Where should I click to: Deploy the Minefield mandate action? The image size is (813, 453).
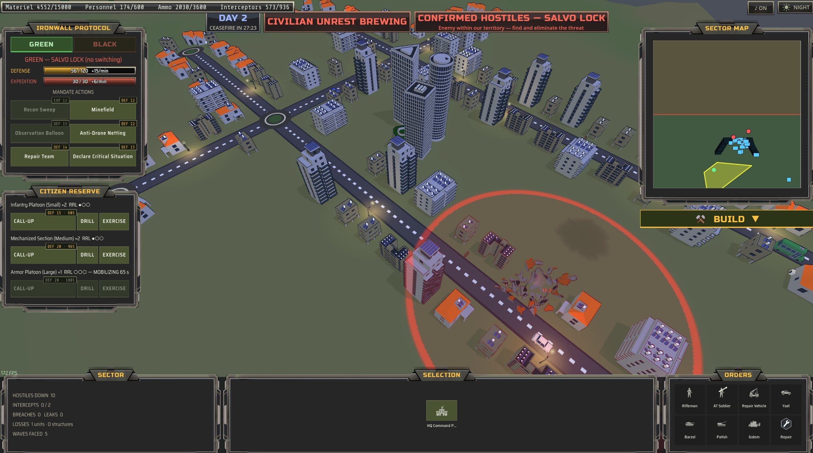(x=103, y=110)
